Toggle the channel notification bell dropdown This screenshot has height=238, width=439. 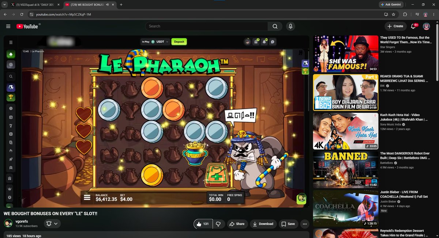tap(52, 224)
